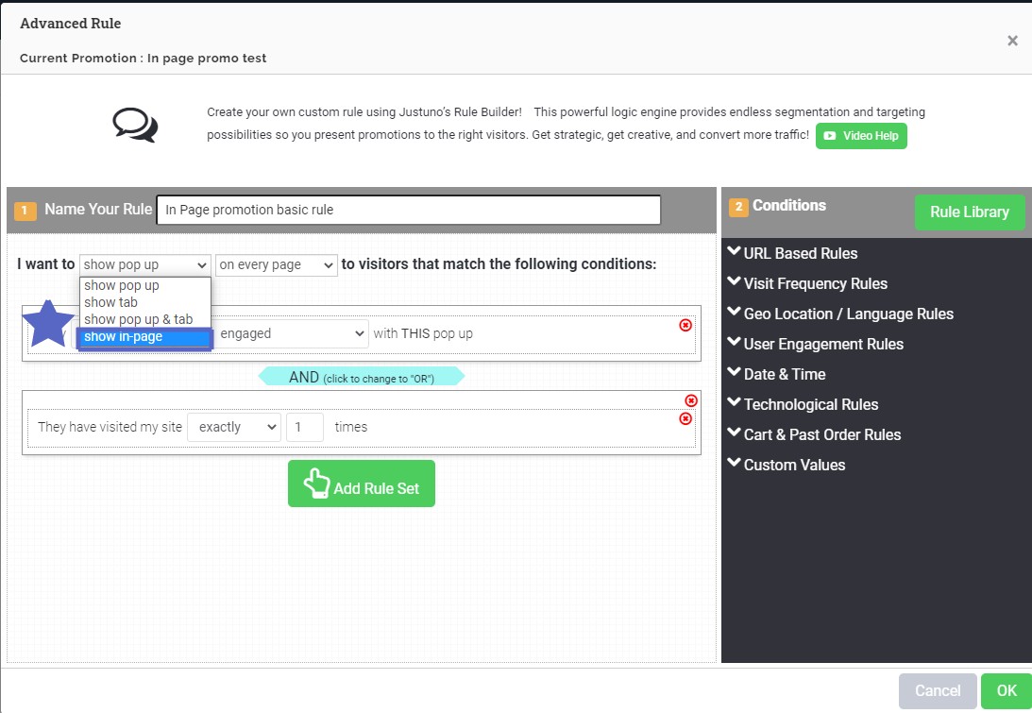Image resolution: width=1032 pixels, height=713 pixels.
Task: Expand Geo Location / Language Rules
Action: (848, 314)
